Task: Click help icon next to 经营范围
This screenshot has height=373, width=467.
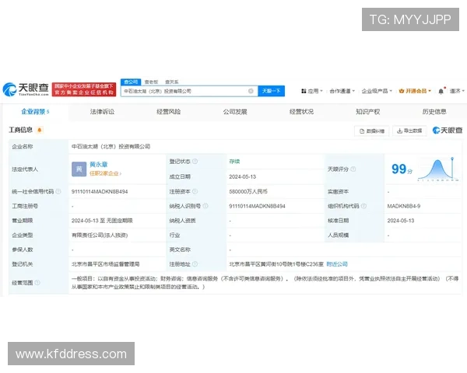Action: (37, 283)
